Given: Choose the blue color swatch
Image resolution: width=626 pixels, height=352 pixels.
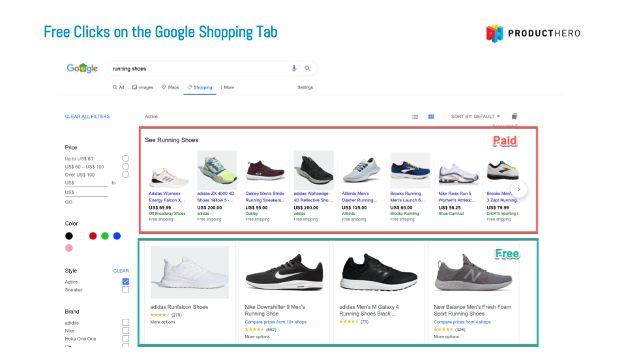Looking at the screenshot, I should (117, 236).
